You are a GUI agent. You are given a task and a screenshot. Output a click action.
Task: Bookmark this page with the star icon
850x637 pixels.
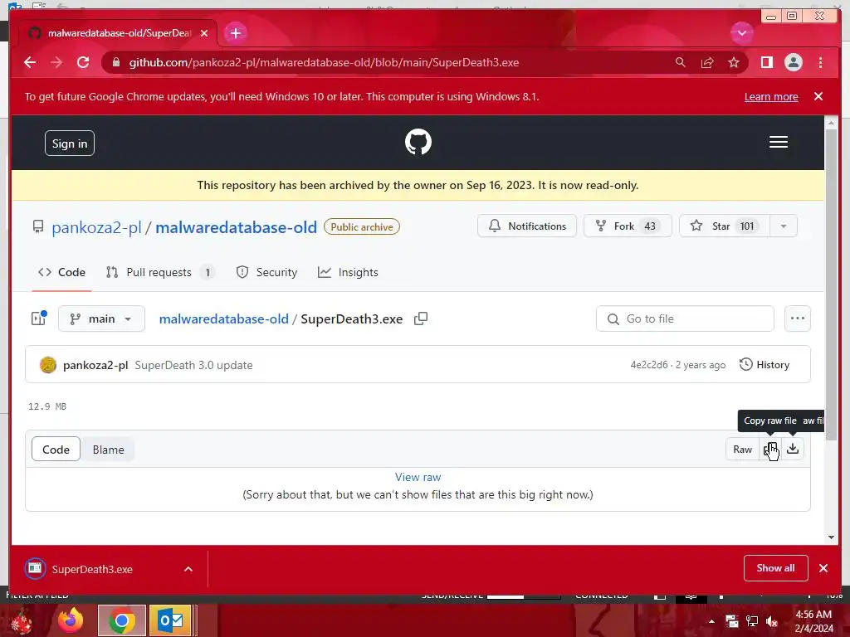(x=734, y=62)
